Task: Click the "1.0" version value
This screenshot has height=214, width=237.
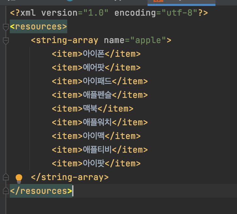Action: click(x=96, y=13)
